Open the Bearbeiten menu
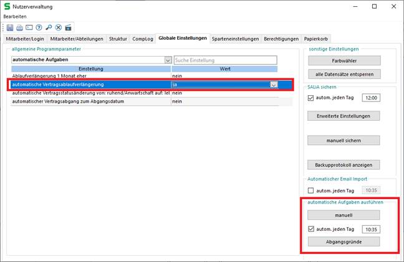404x262 pixels. tap(15, 16)
